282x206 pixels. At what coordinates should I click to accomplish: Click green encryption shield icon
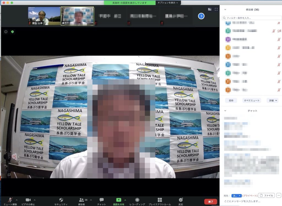(x=12, y=32)
